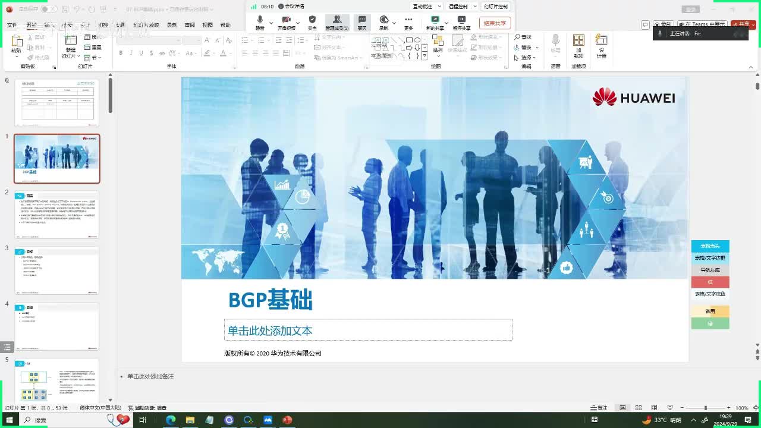Open the 帮助 Help tab
Image resolution: width=761 pixels, height=428 pixels.
tap(225, 26)
